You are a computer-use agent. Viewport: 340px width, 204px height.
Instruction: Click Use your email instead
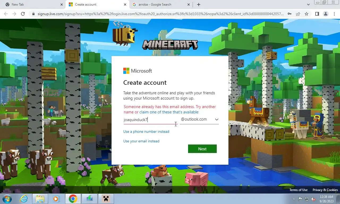tap(141, 141)
